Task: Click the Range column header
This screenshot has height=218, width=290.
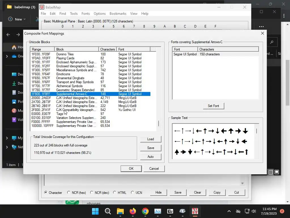Action: 42,49
